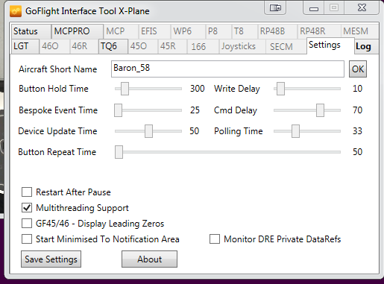Click the Button Repeat Time slider track

(x=227, y=152)
